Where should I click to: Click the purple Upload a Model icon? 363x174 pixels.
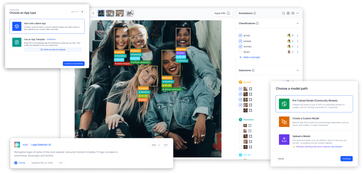284,139
